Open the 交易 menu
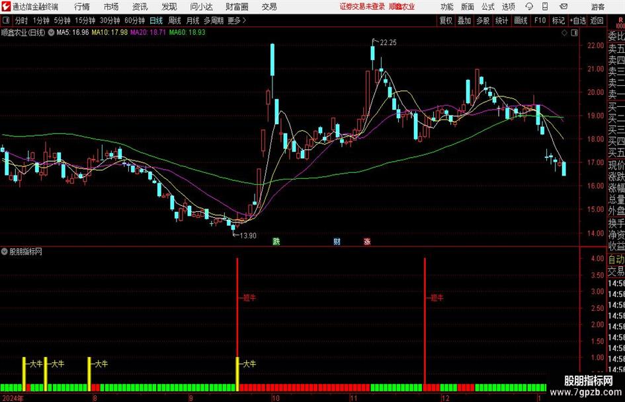625x402 pixels. (269, 7)
